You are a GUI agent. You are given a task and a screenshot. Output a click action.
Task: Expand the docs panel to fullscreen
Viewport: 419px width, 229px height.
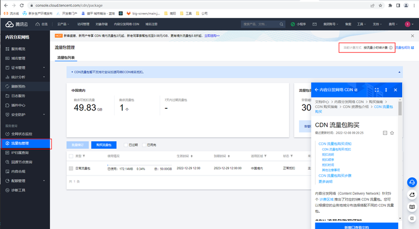(377, 90)
